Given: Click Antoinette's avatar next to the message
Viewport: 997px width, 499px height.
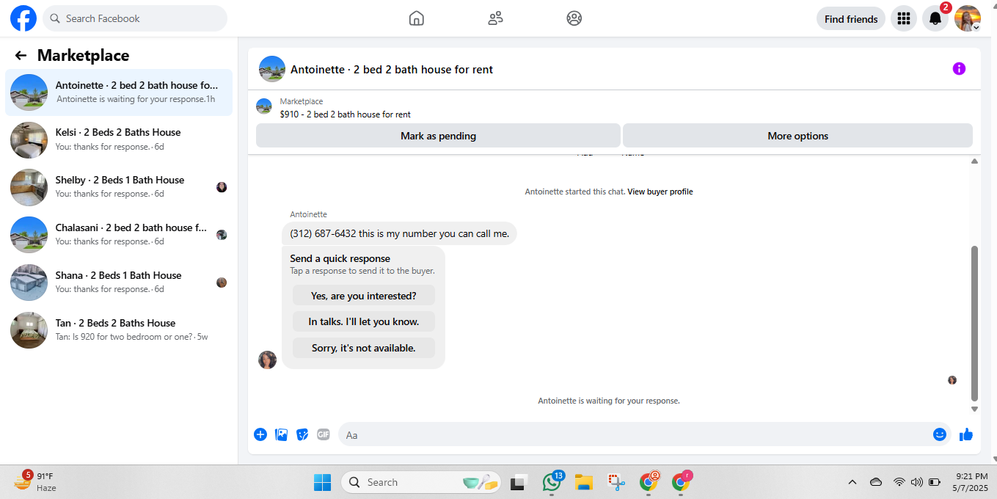Looking at the screenshot, I should point(268,360).
